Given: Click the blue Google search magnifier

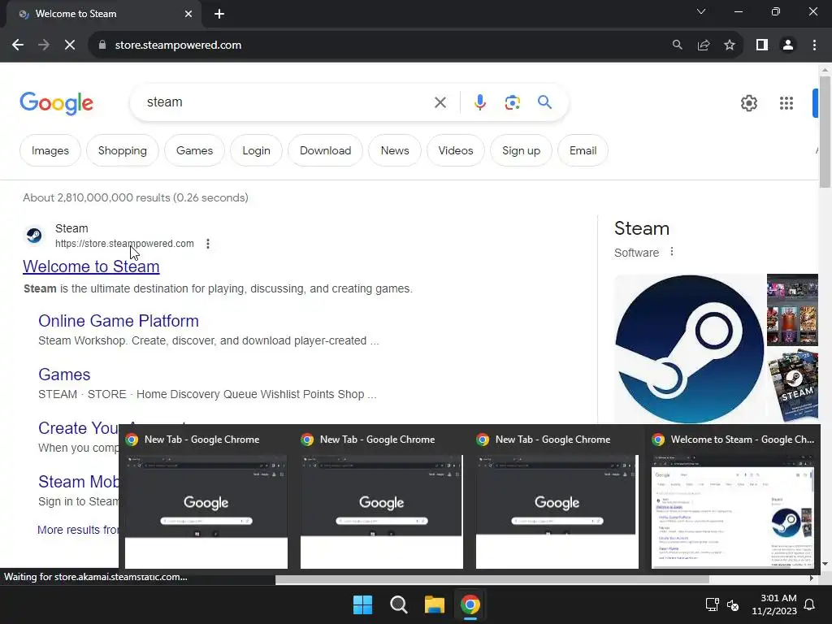Looking at the screenshot, I should (x=544, y=102).
